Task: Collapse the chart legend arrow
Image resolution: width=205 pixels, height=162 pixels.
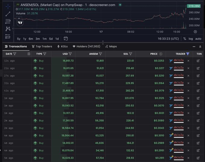Action: [19, 18]
